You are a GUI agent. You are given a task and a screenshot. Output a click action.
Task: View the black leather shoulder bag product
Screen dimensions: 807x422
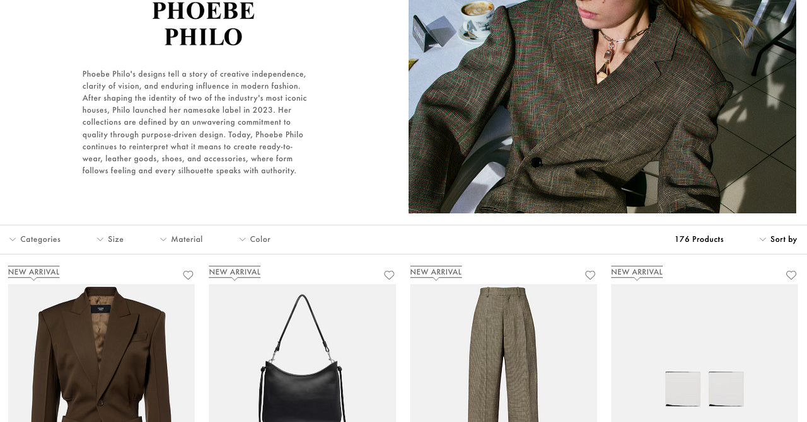point(303,353)
